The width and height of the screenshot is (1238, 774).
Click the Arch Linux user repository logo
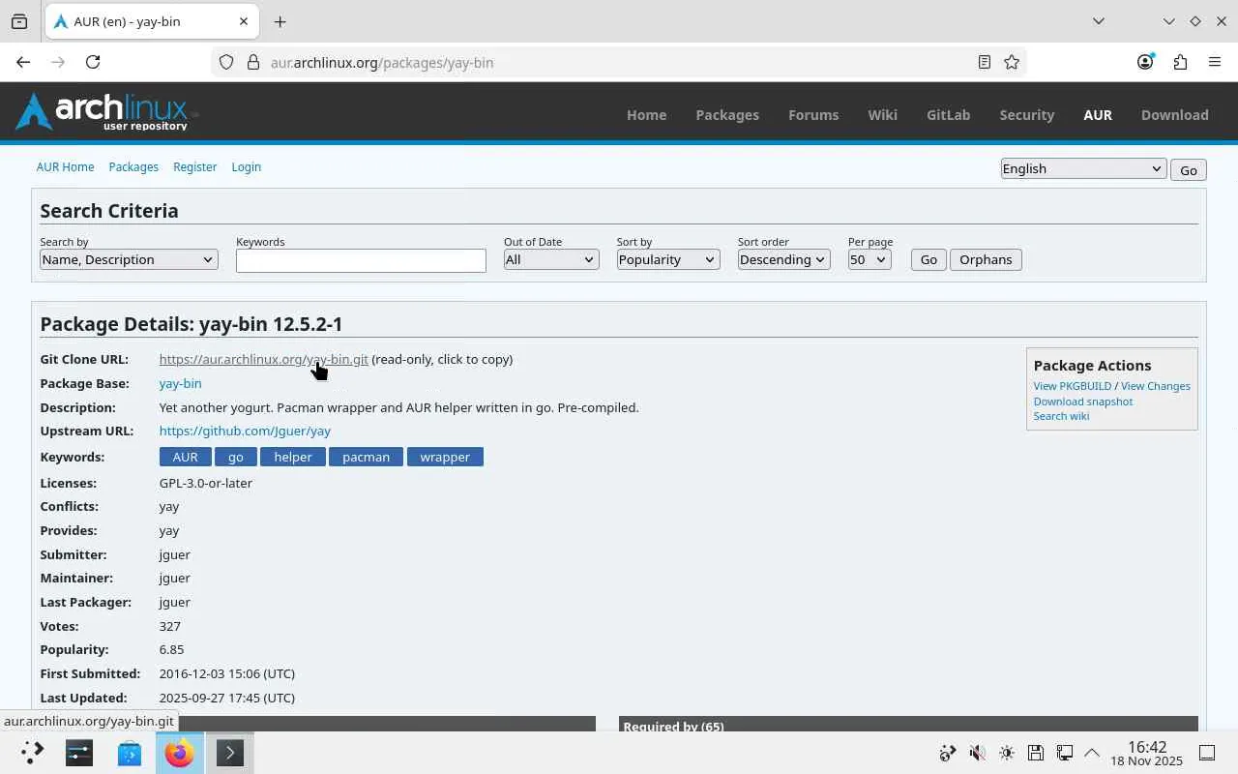pyautogui.click(x=104, y=111)
